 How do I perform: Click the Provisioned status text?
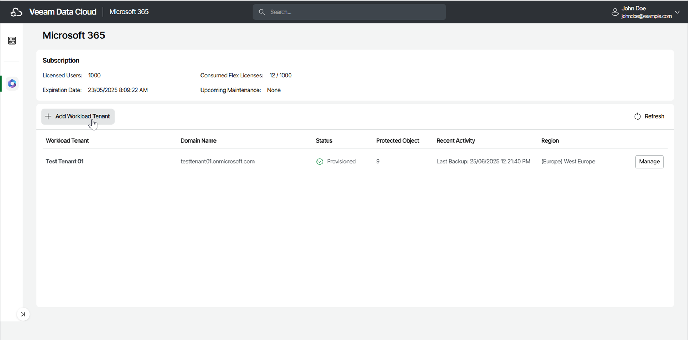click(341, 162)
